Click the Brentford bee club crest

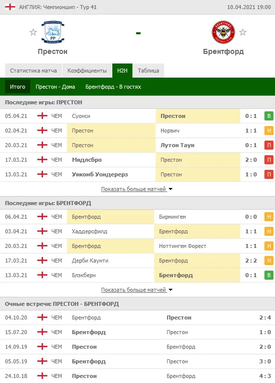click(223, 32)
